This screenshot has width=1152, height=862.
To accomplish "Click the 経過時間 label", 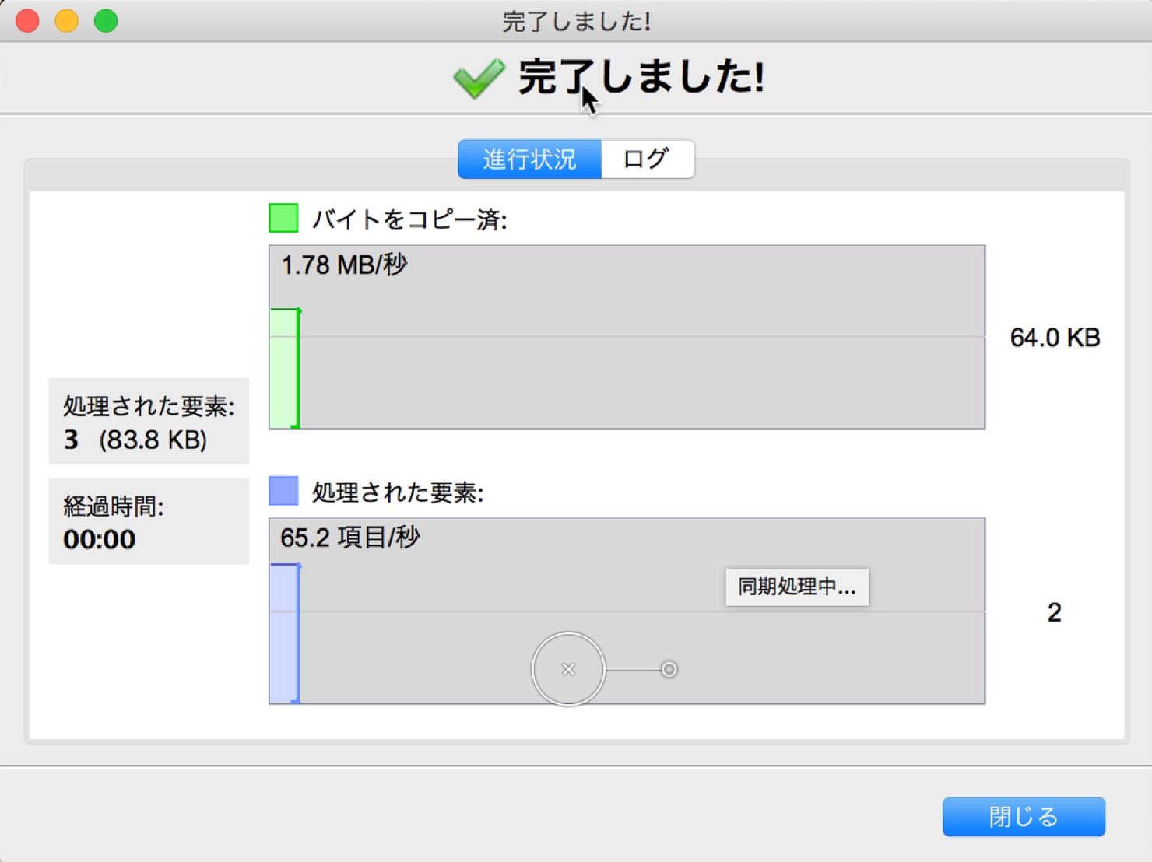I will tap(114, 506).
